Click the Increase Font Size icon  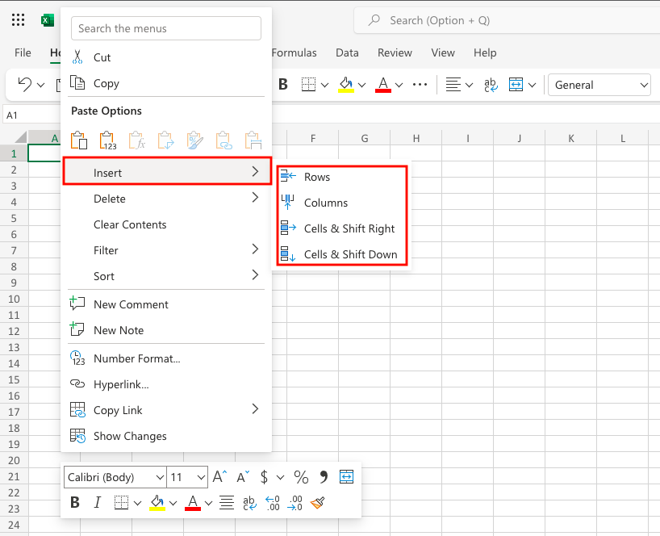click(x=219, y=477)
